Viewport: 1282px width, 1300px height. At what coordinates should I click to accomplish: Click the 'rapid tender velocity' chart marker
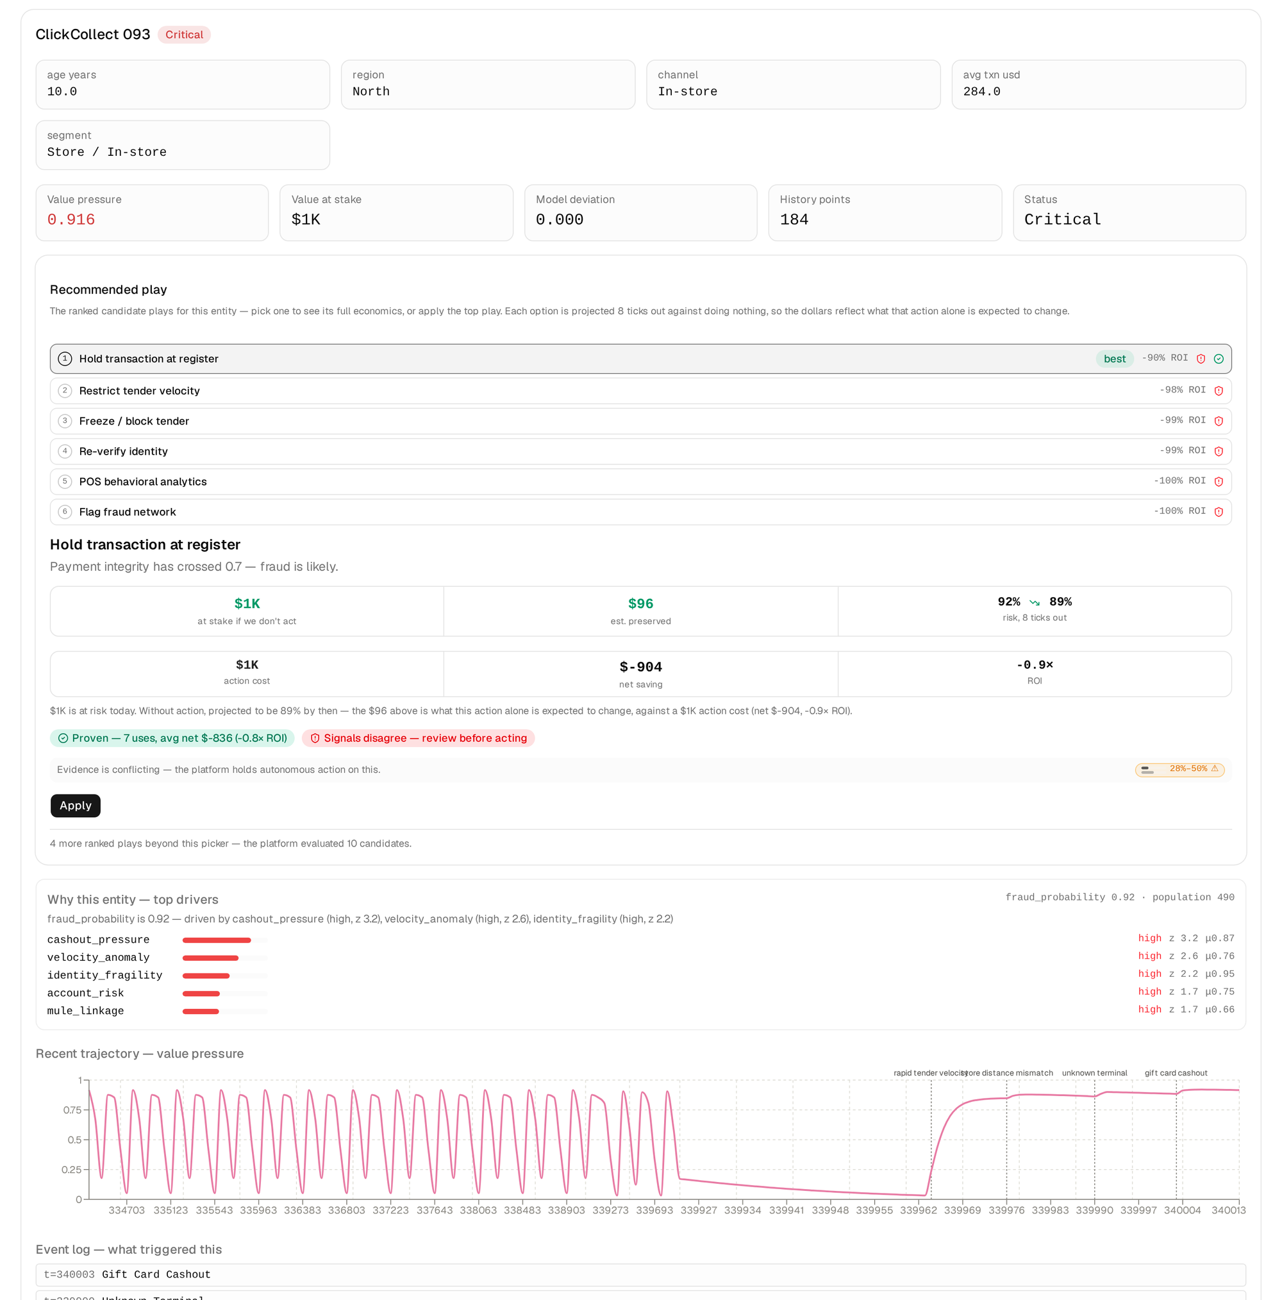tap(930, 1072)
